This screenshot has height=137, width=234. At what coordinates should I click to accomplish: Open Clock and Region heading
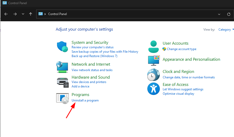178,72
